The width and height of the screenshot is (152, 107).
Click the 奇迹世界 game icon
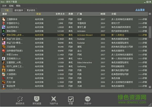4,86
